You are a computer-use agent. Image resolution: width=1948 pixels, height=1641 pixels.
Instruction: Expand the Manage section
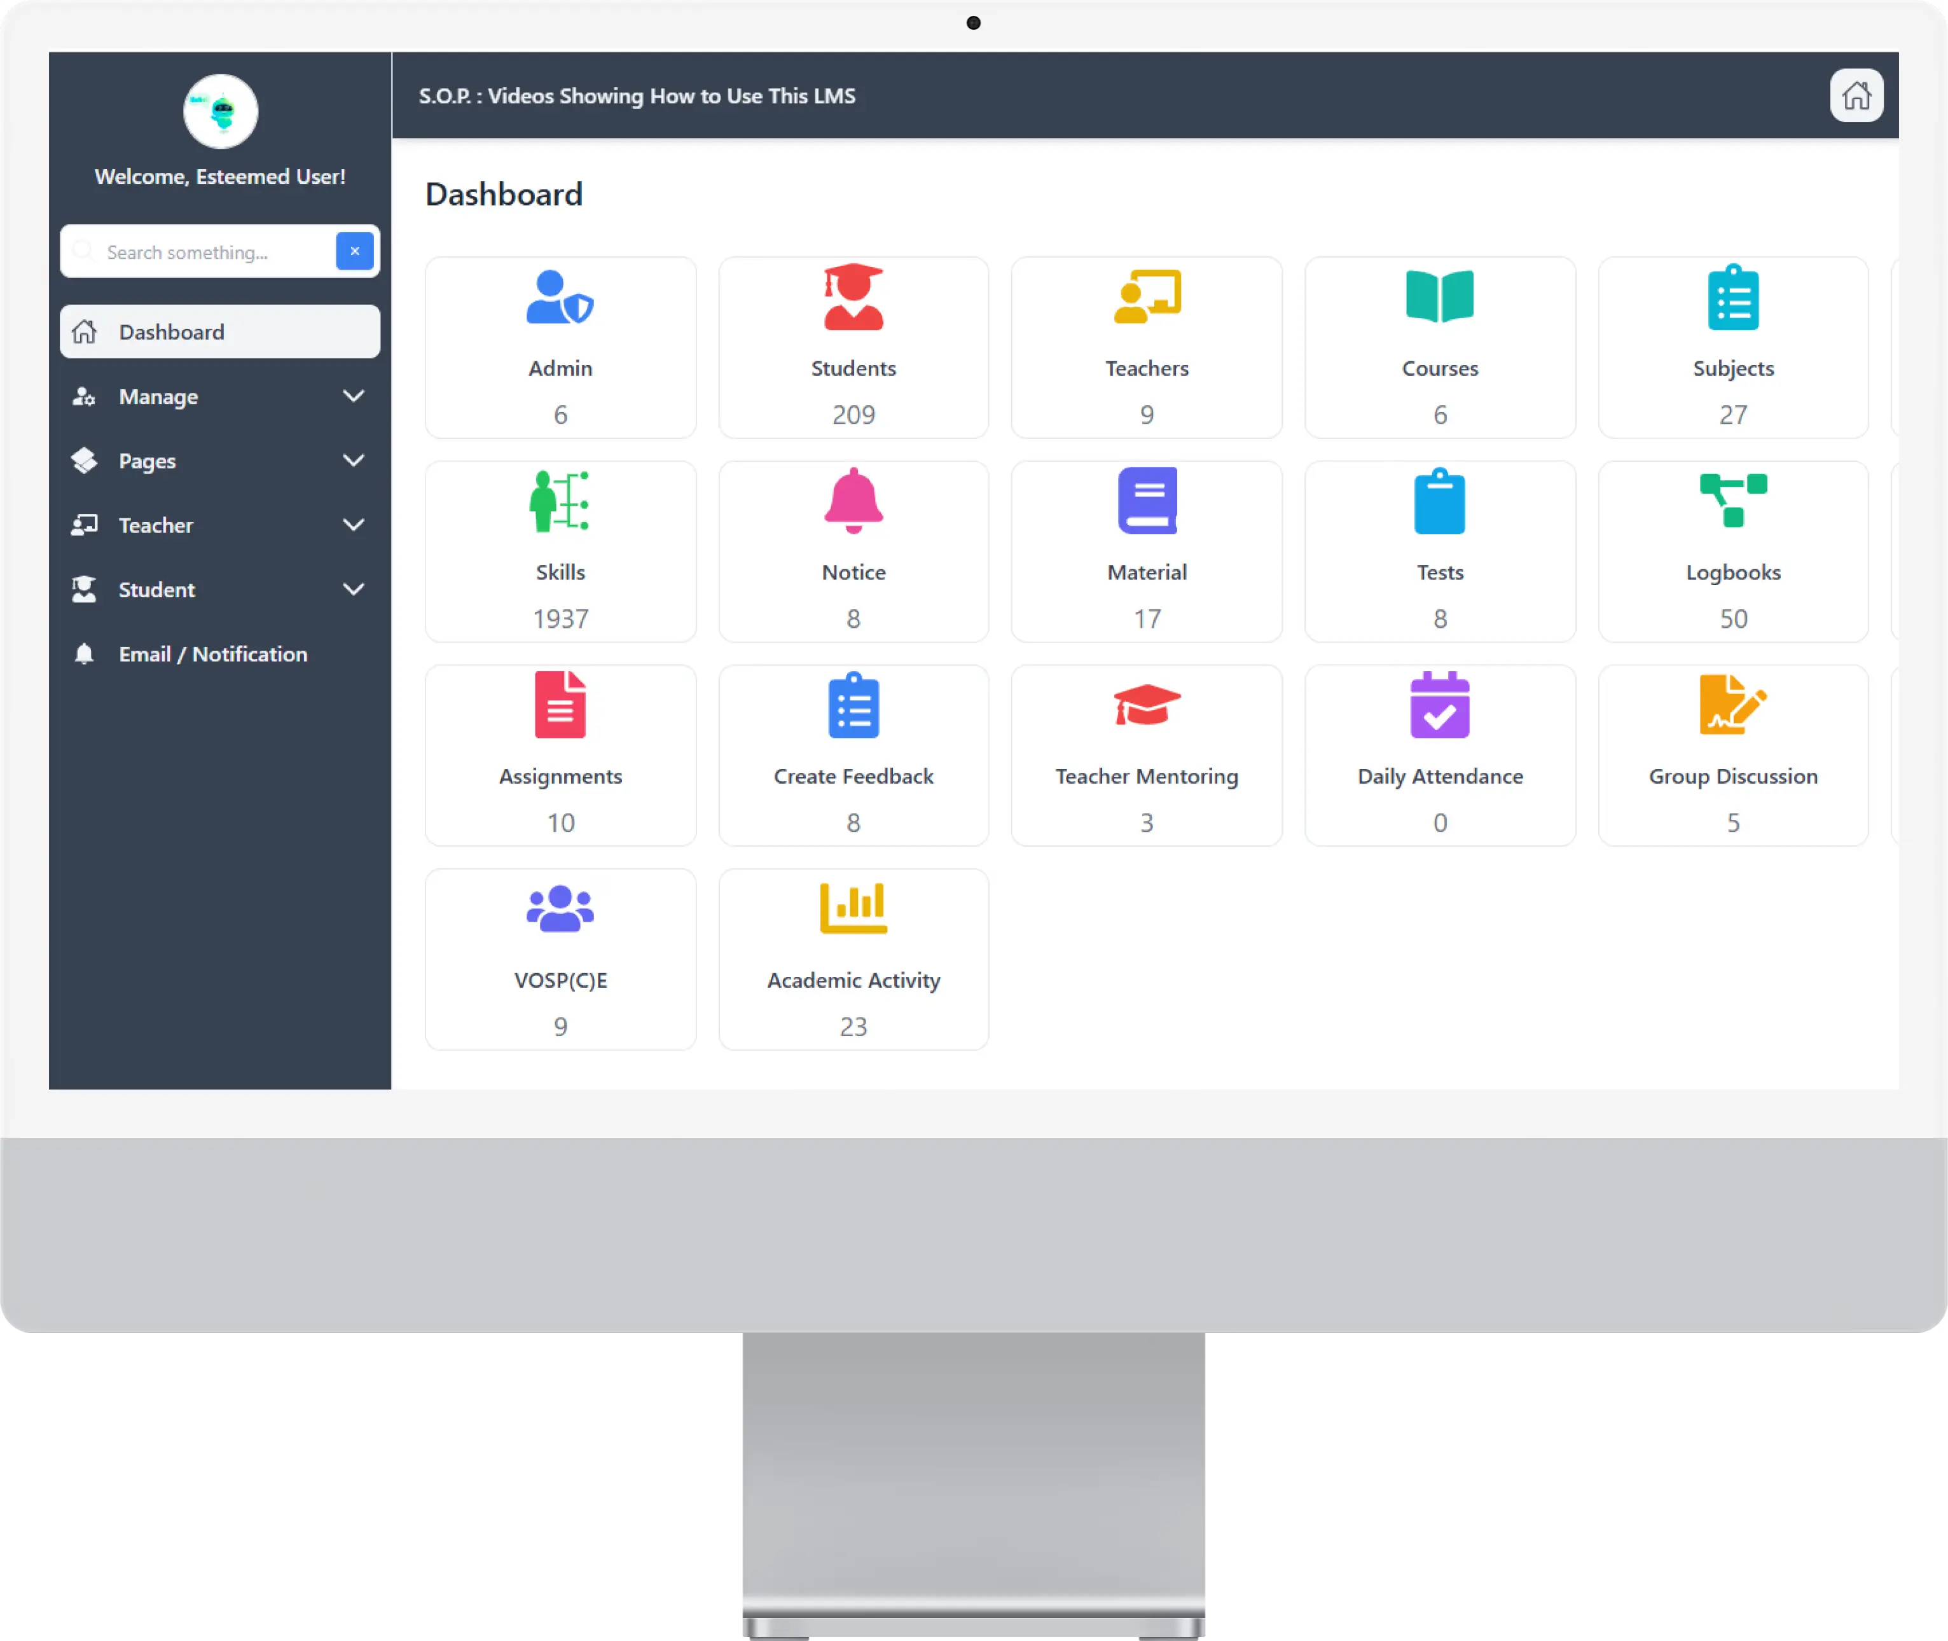(354, 396)
